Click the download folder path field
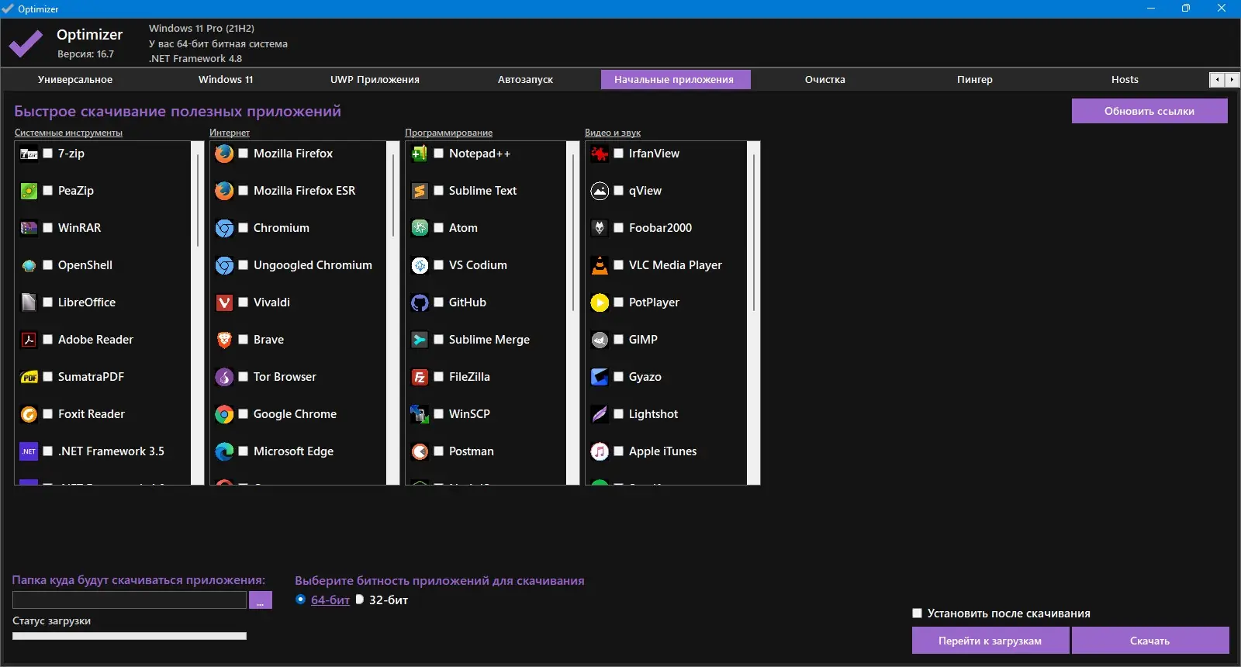The image size is (1241, 667). [130, 600]
